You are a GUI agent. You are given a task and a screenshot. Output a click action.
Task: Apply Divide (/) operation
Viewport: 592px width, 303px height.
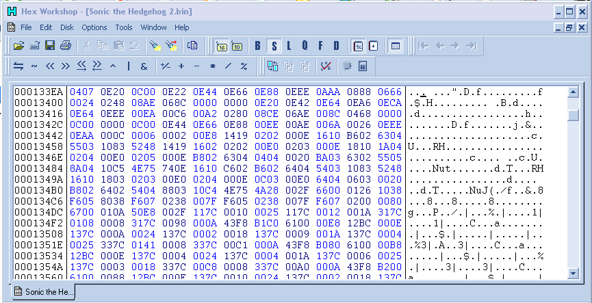click(228, 66)
